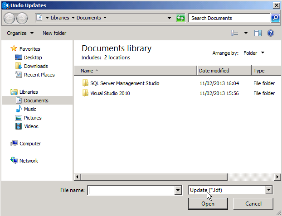
Task: Open the Organize menu
Action: coord(20,33)
